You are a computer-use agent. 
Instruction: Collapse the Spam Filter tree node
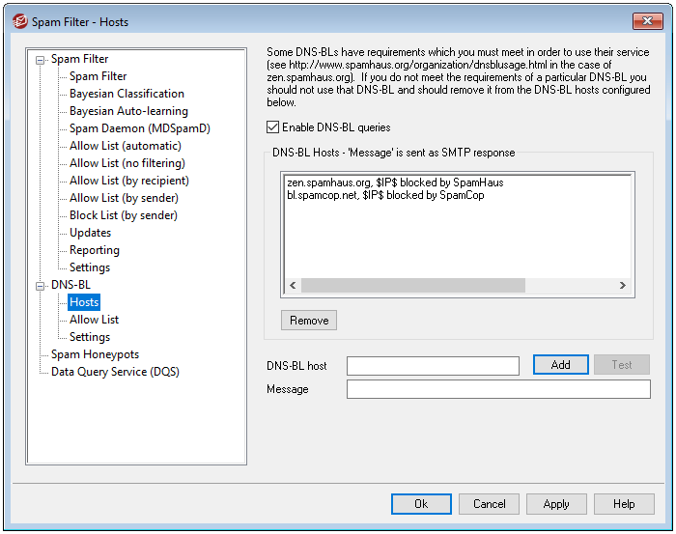point(41,59)
